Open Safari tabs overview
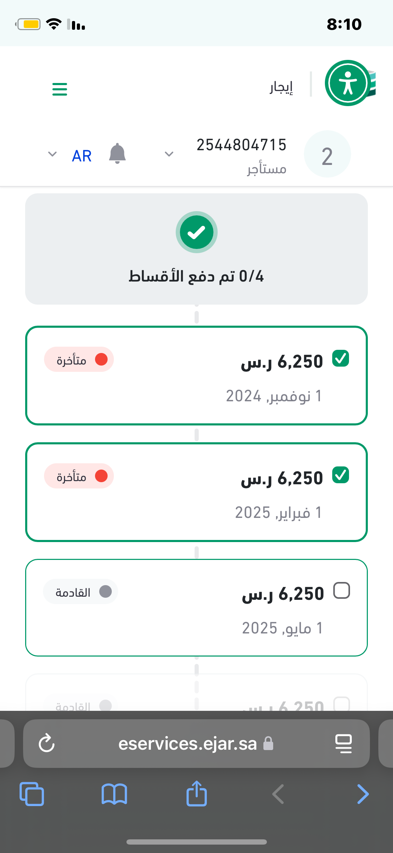The height and width of the screenshot is (853, 393). (x=32, y=794)
